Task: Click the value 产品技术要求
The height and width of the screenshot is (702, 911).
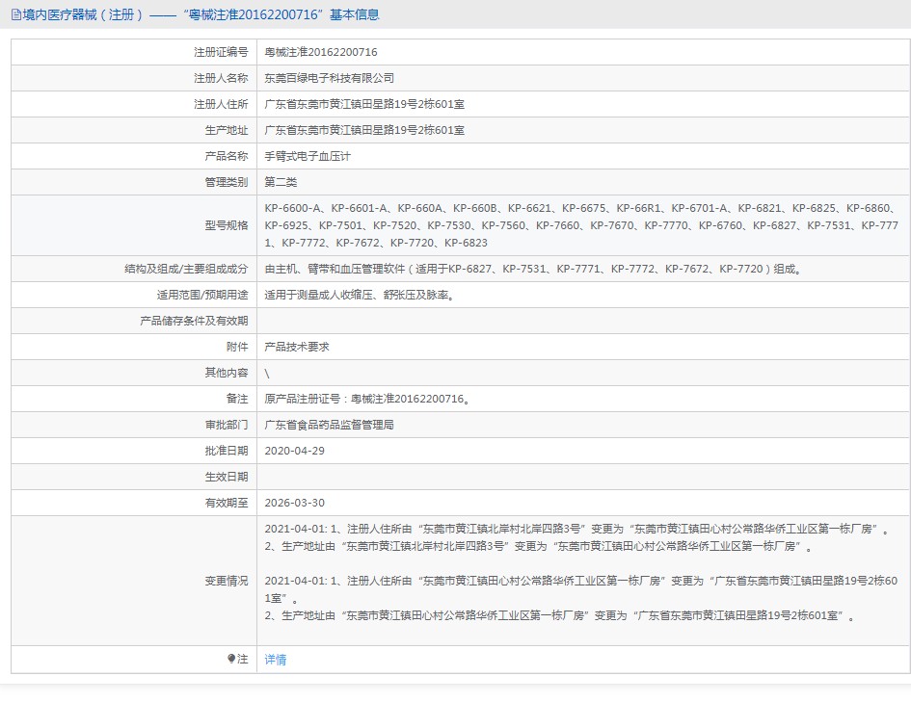Action: [x=297, y=347]
